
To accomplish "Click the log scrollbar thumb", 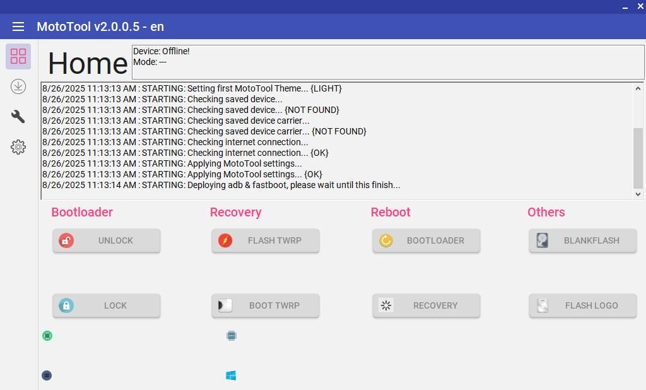I will click(638, 158).
